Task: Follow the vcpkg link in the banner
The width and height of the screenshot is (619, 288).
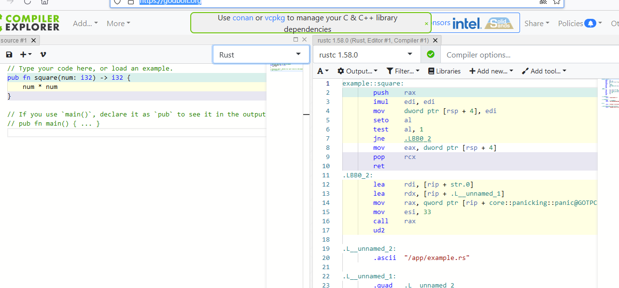Action: [275, 18]
